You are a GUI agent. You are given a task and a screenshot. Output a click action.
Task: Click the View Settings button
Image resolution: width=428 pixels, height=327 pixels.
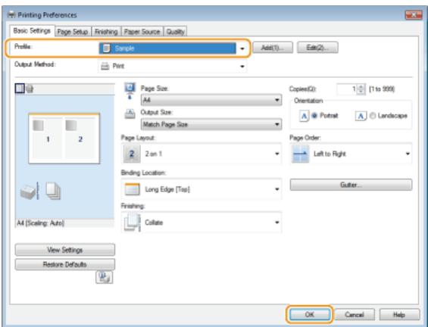65,250
